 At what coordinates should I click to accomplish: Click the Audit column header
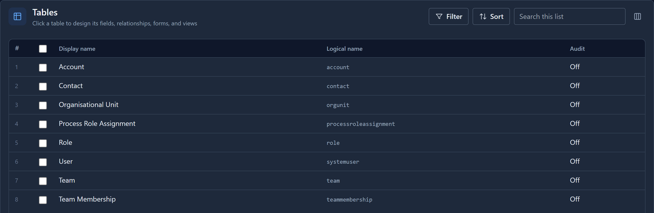click(577, 49)
